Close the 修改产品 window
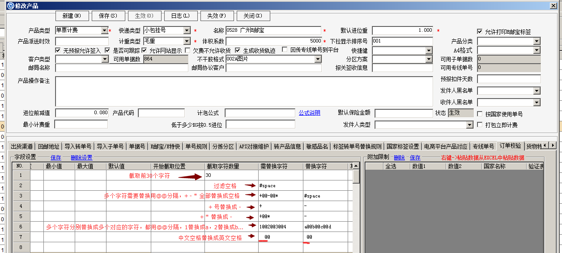 pyautogui.click(x=556, y=5)
